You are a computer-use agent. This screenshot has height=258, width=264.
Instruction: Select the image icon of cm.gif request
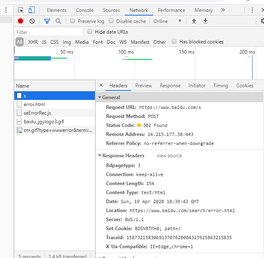click(x=19, y=130)
